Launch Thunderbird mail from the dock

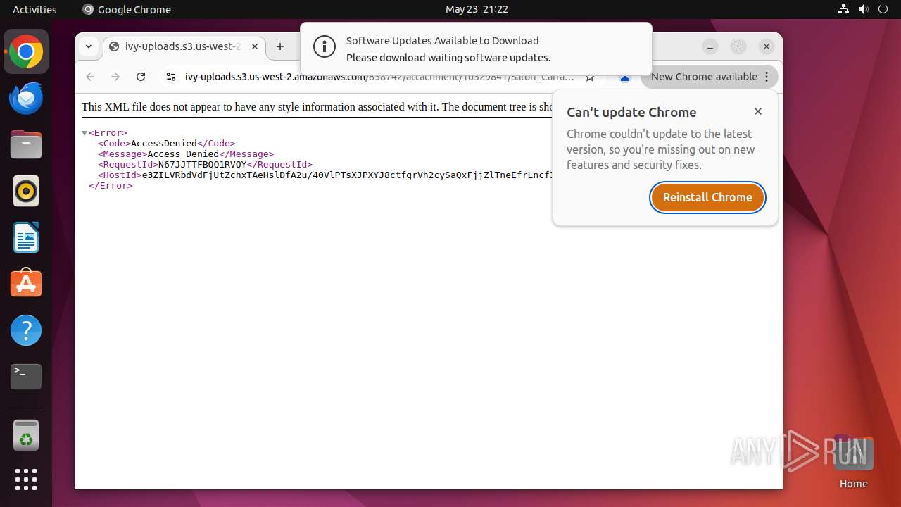(x=26, y=99)
